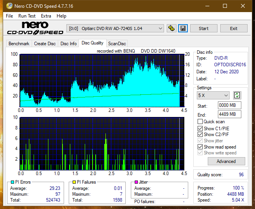Click the PI Errors chart area
Image resolution: width=255 pixels, height=209 pixels.
[102, 80]
